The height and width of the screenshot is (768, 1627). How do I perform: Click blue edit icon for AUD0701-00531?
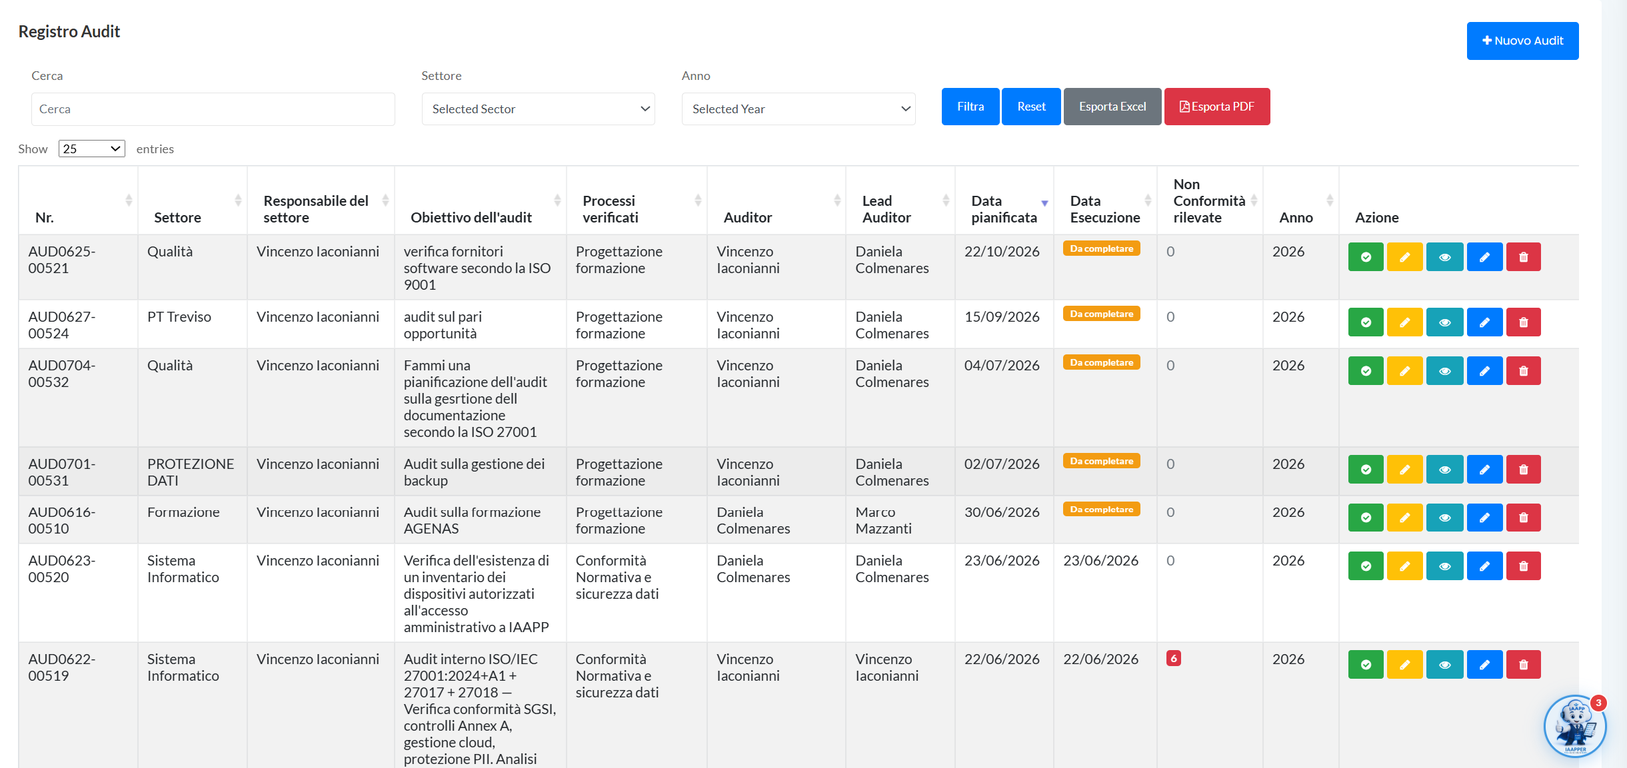coord(1484,470)
